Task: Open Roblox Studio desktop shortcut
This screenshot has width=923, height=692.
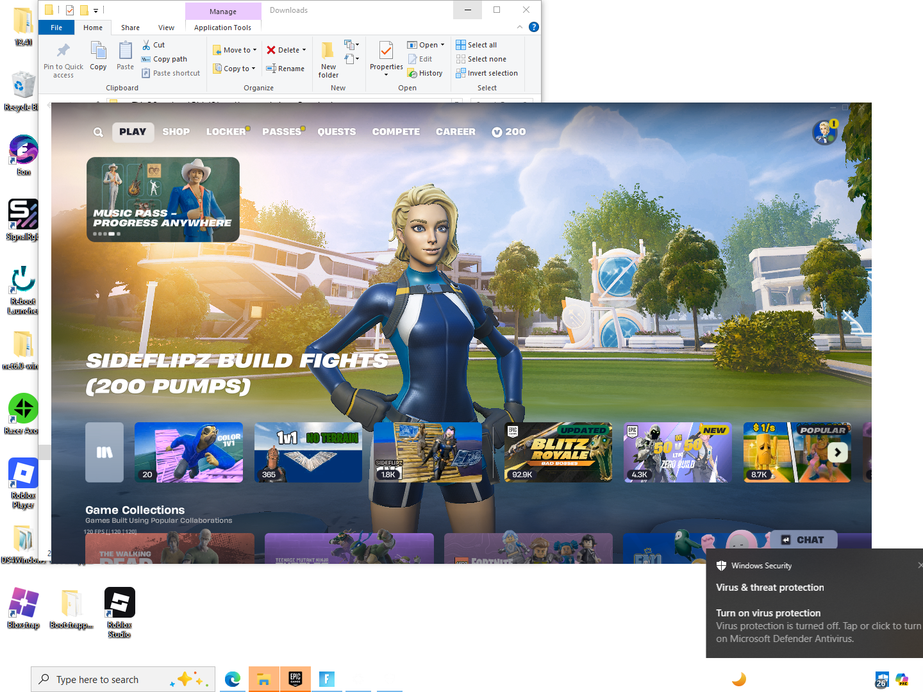Action: click(x=120, y=613)
